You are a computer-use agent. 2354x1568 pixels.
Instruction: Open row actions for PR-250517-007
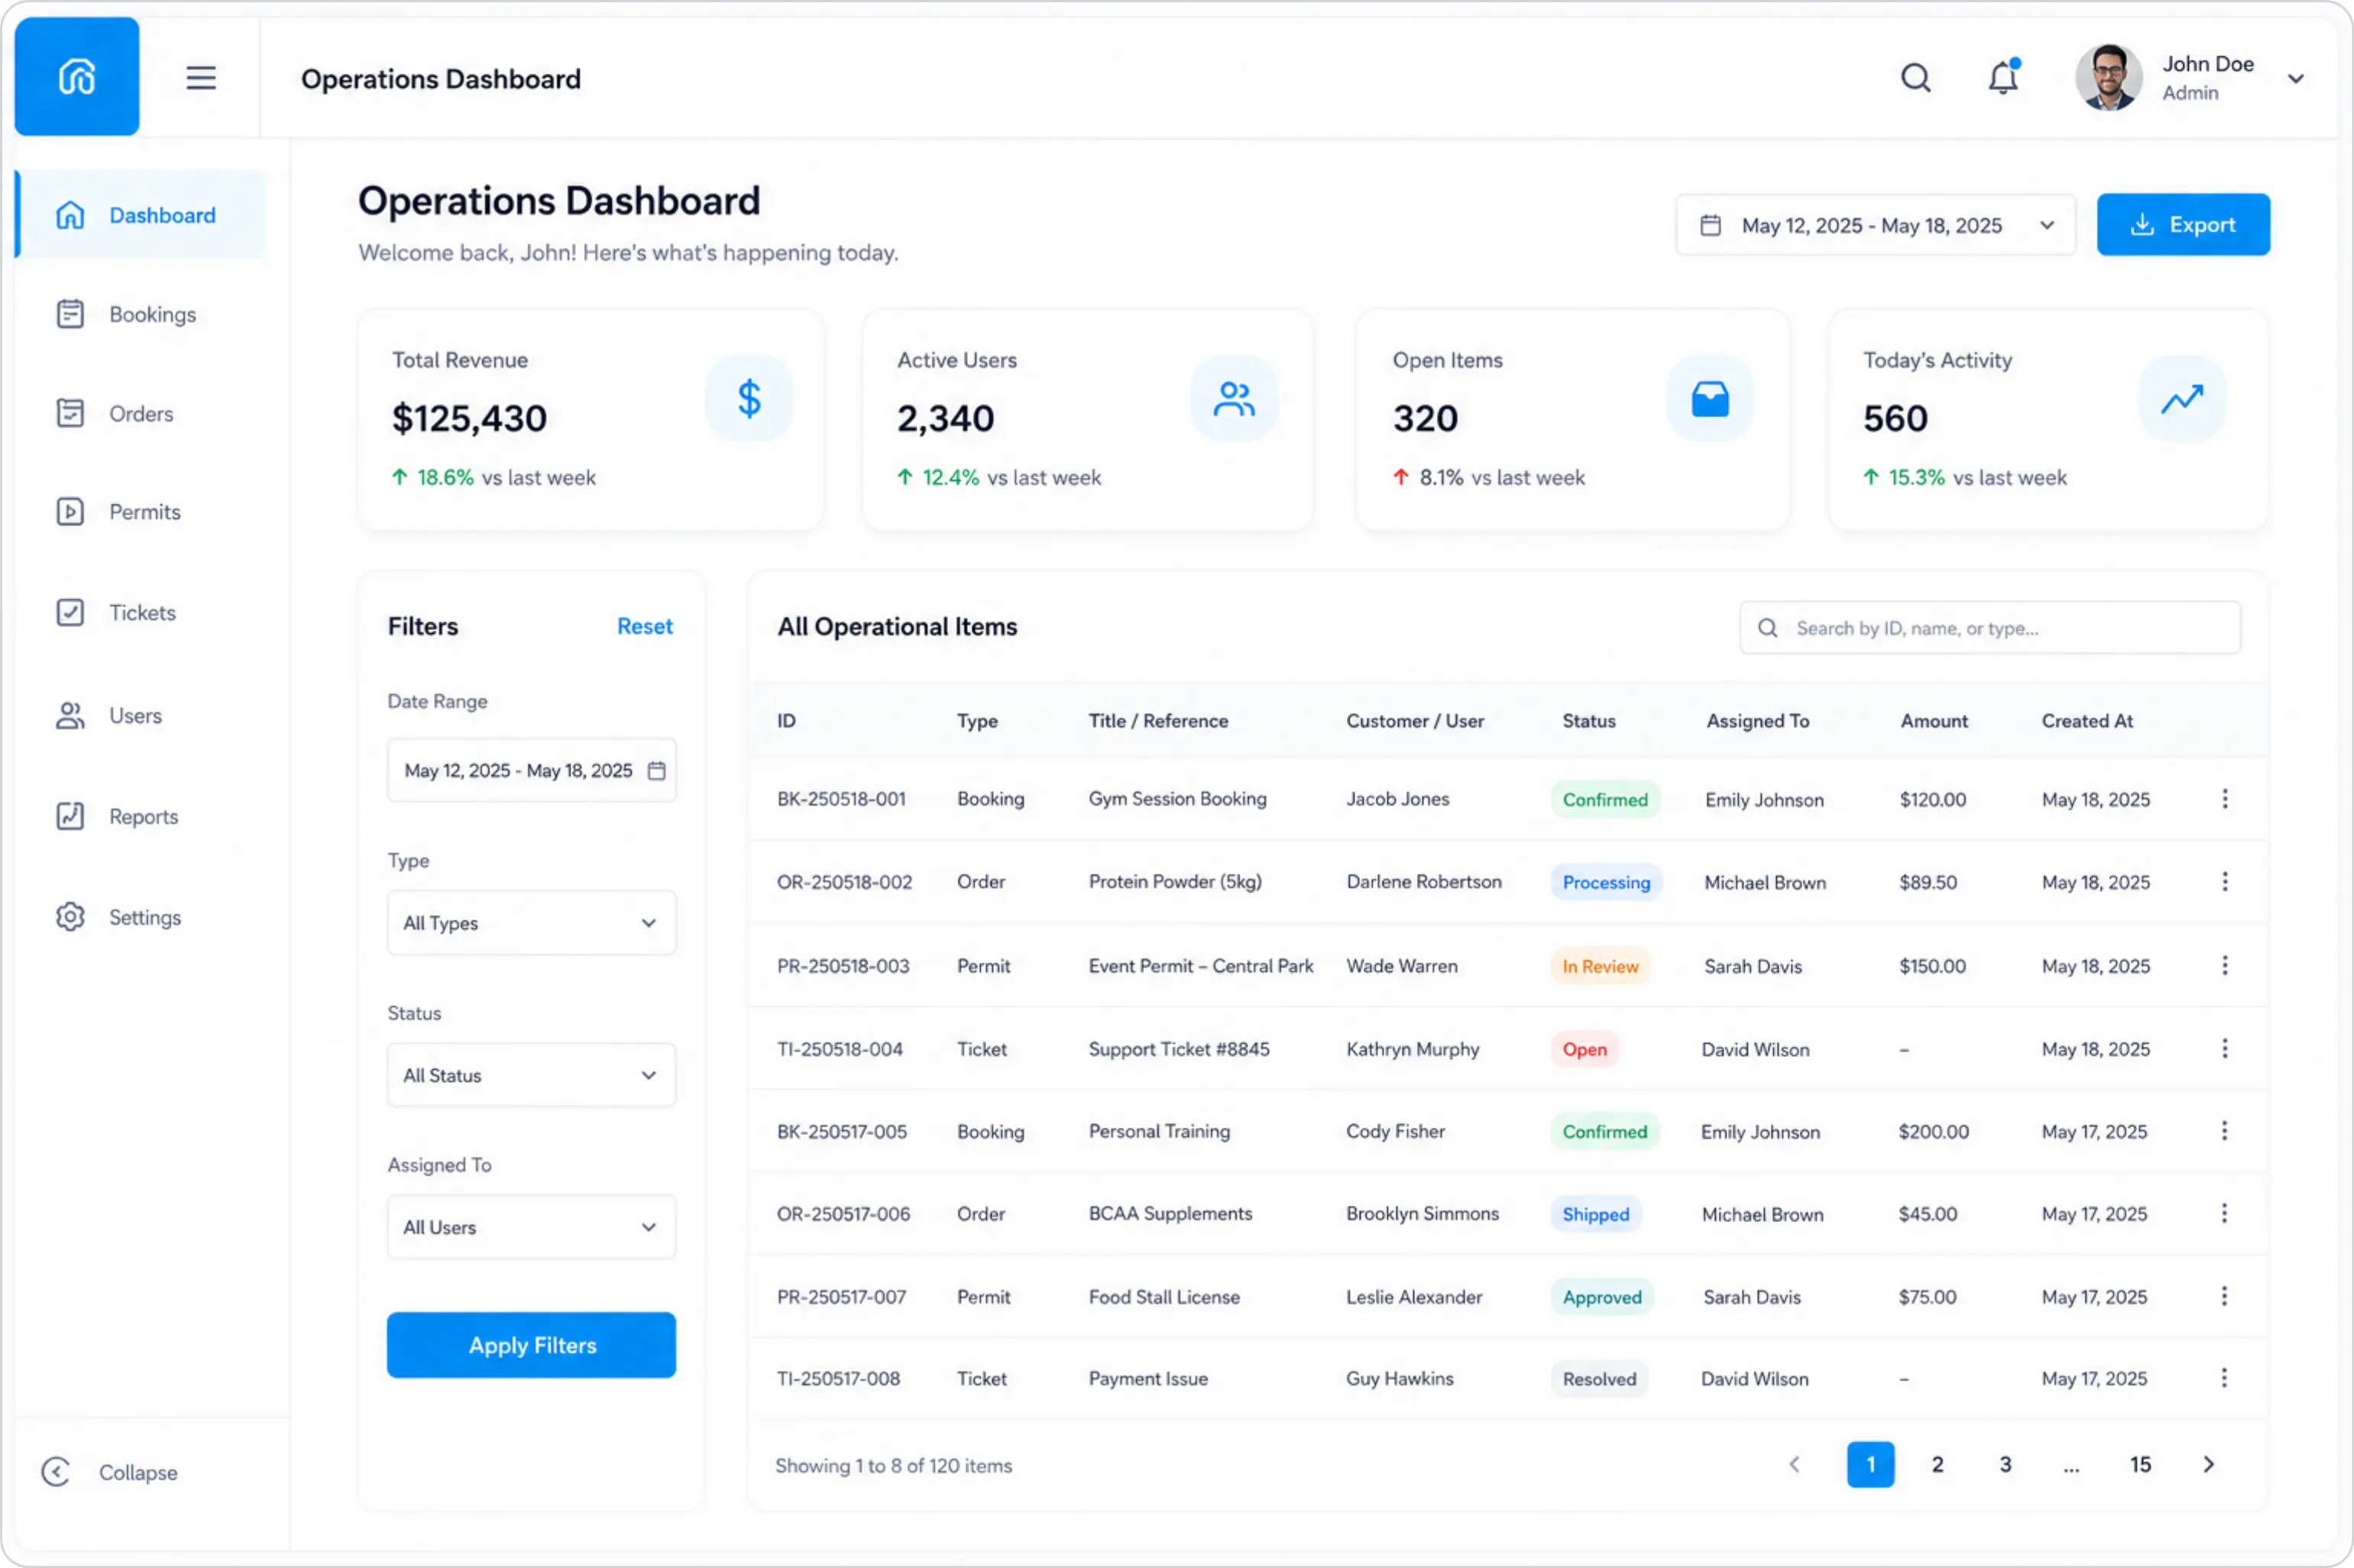[2224, 1297]
